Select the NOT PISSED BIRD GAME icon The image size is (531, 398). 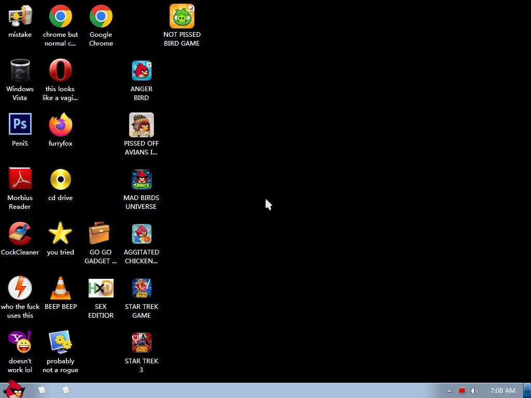click(x=182, y=16)
